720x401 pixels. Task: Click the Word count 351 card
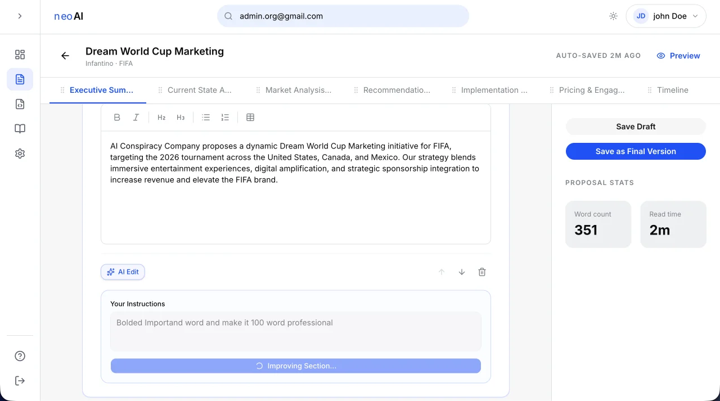pyautogui.click(x=598, y=224)
